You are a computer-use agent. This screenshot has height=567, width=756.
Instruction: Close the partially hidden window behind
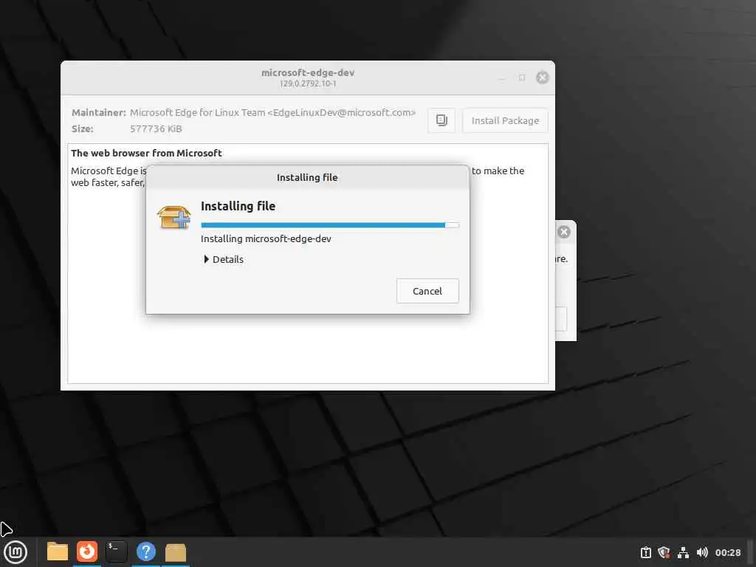[x=563, y=232]
